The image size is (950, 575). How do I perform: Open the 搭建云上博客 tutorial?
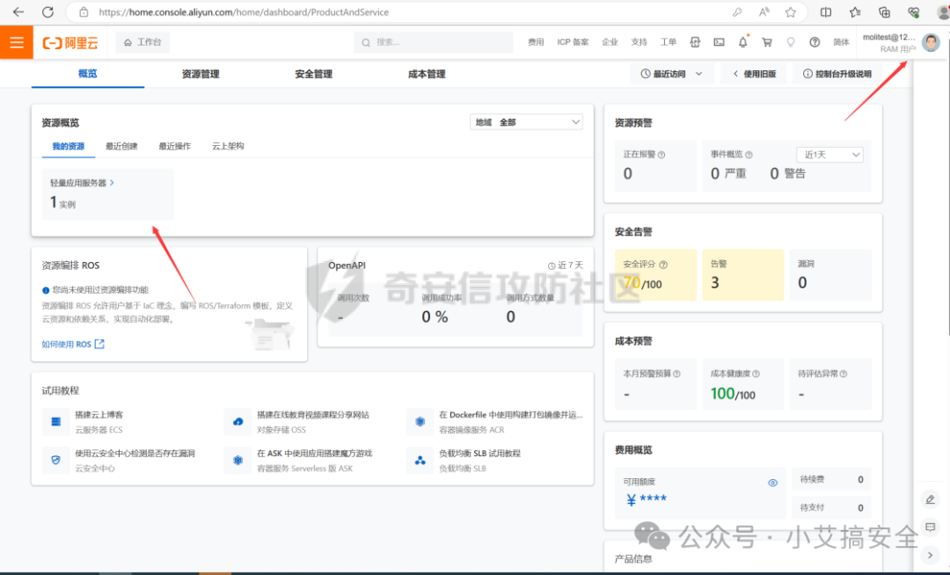(99, 415)
